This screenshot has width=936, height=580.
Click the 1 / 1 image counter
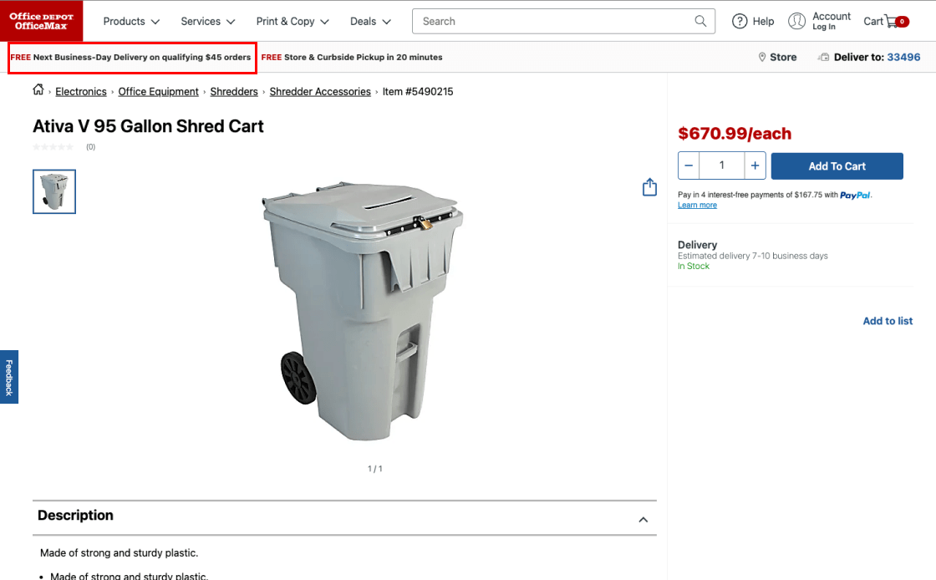click(x=375, y=469)
